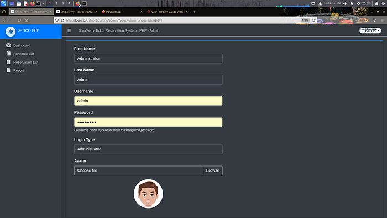The width and height of the screenshot is (387, 218).
Task: Open Report in the sidebar
Action: click(x=31, y=70)
